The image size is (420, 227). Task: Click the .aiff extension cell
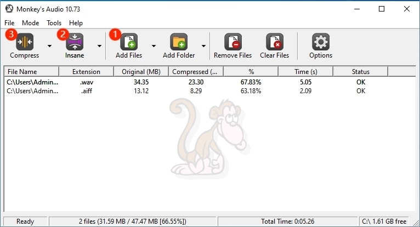tap(87, 91)
